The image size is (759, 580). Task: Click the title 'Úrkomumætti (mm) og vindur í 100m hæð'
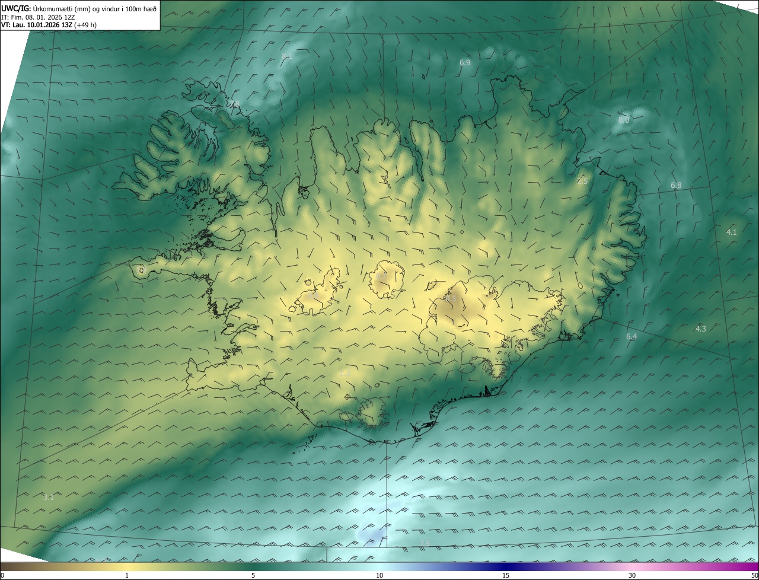click(x=95, y=8)
